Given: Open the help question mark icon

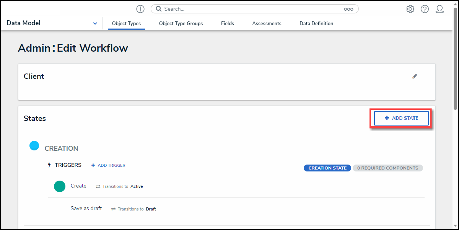Looking at the screenshot, I should pyautogui.click(x=425, y=9).
